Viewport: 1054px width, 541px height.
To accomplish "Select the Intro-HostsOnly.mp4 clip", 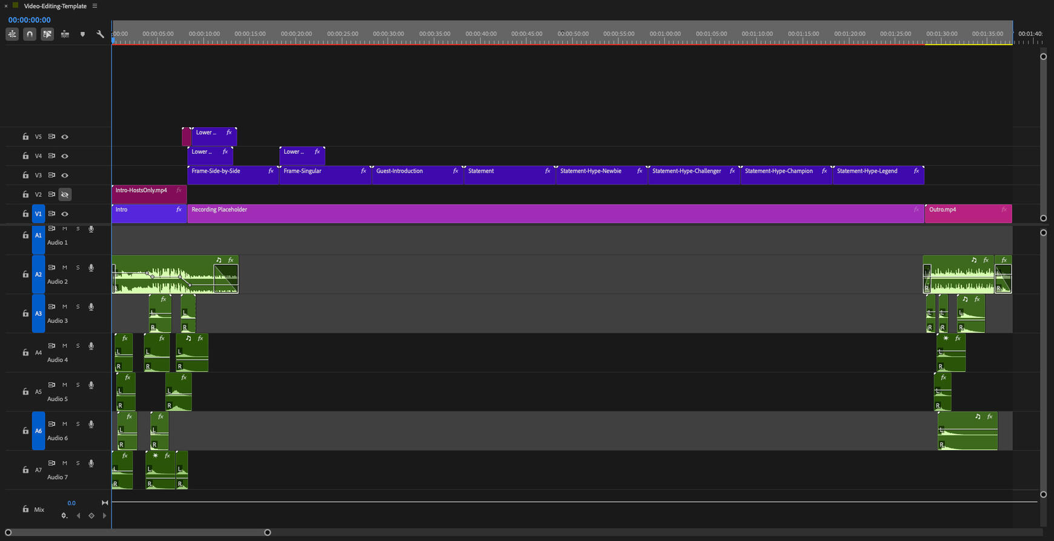I will click(149, 194).
